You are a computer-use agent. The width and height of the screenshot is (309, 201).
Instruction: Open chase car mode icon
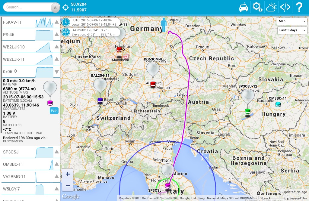click(x=244, y=7)
